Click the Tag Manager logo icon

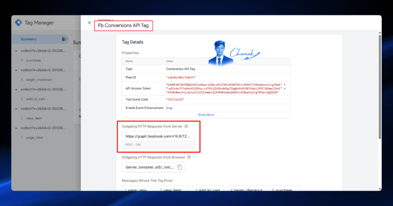pos(18,23)
